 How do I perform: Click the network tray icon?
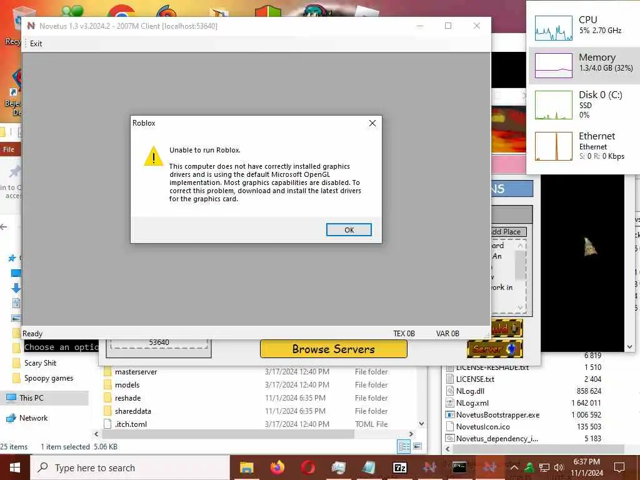(x=544, y=467)
